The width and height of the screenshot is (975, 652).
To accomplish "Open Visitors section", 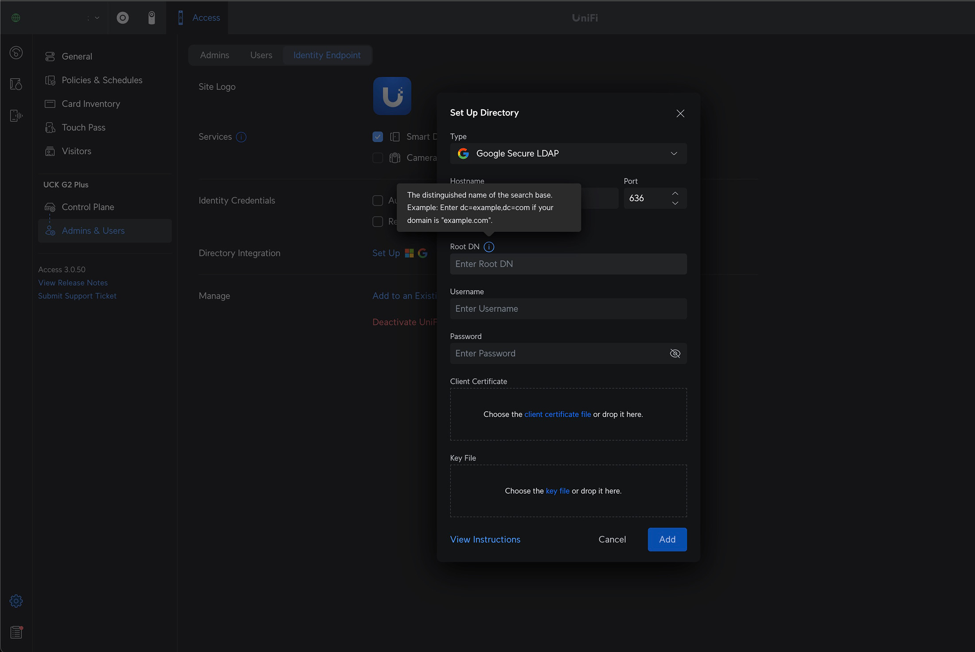I will 105,151.
